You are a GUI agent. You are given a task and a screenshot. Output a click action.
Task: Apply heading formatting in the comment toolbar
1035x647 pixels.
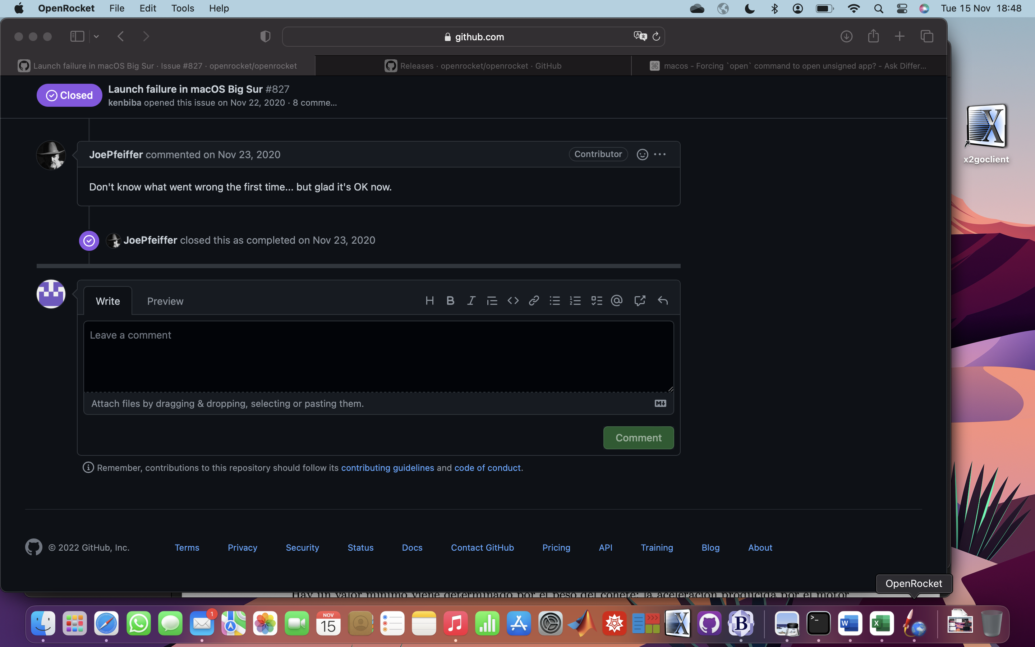tap(429, 300)
